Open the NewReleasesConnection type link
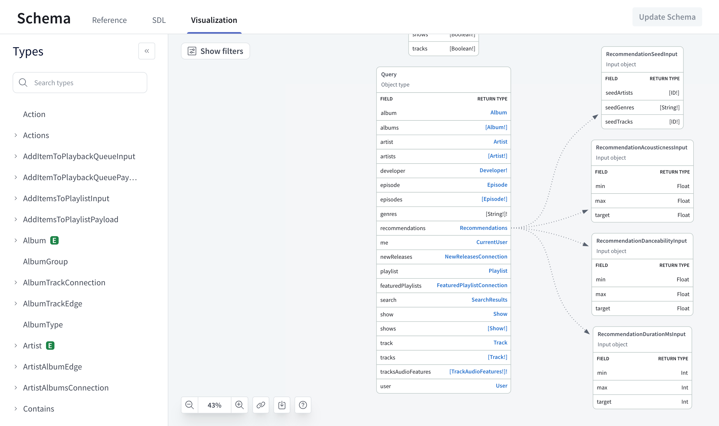The image size is (719, 426). click(476, 257)
